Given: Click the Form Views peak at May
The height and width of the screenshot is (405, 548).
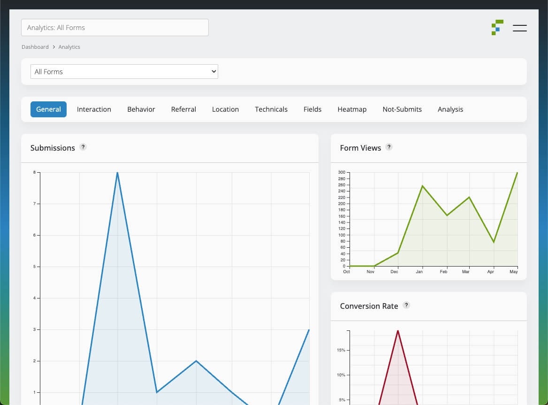Looking at the screenshot, I should (x=517, y=173).
